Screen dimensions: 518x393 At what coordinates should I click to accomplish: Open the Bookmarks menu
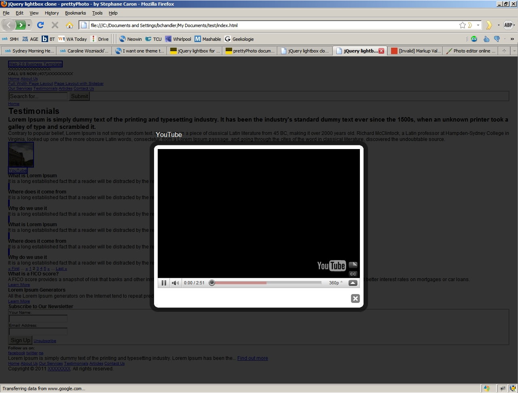(x=75, y=13)
